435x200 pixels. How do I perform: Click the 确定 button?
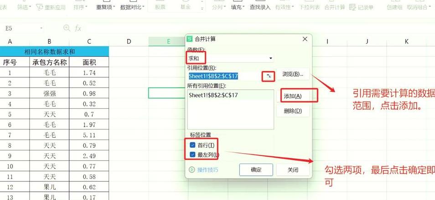pyautogui.click(x=256, y=170)
